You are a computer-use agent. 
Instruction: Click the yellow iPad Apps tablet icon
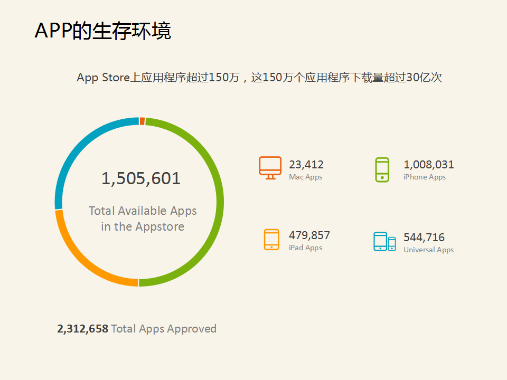point(271,240)
